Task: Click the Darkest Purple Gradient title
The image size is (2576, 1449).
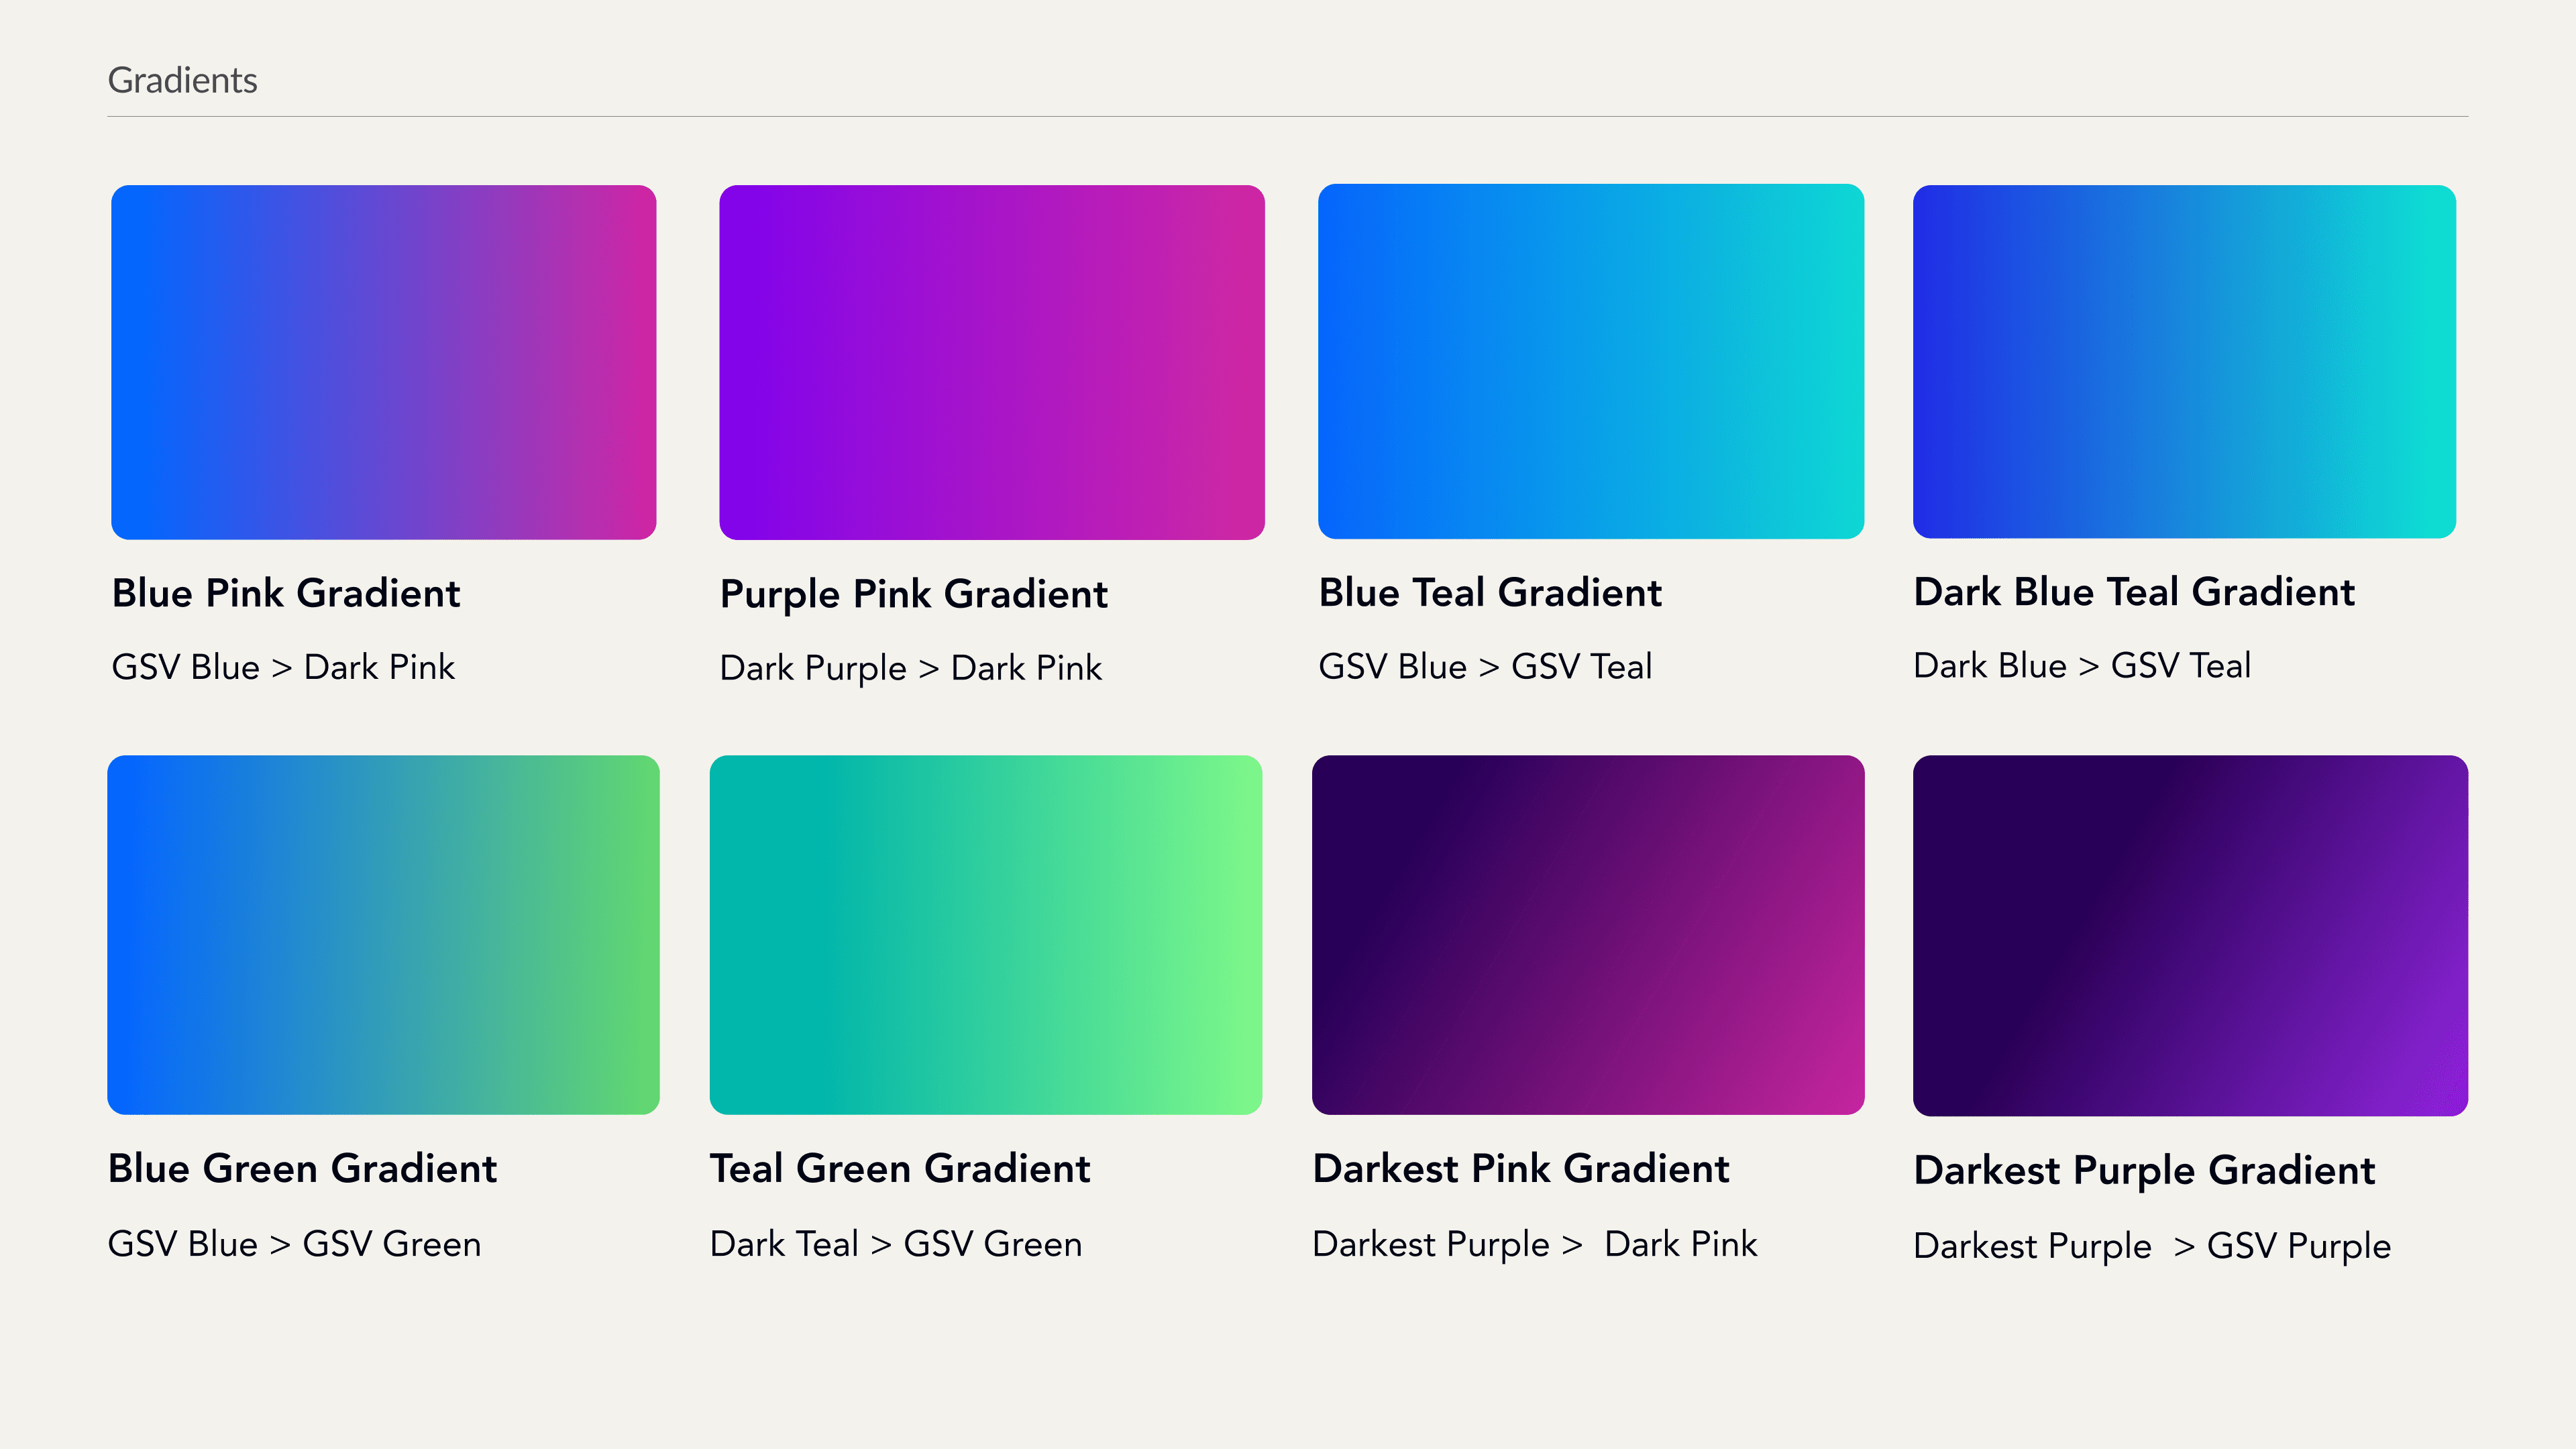Action: tap(2144, 1170)
